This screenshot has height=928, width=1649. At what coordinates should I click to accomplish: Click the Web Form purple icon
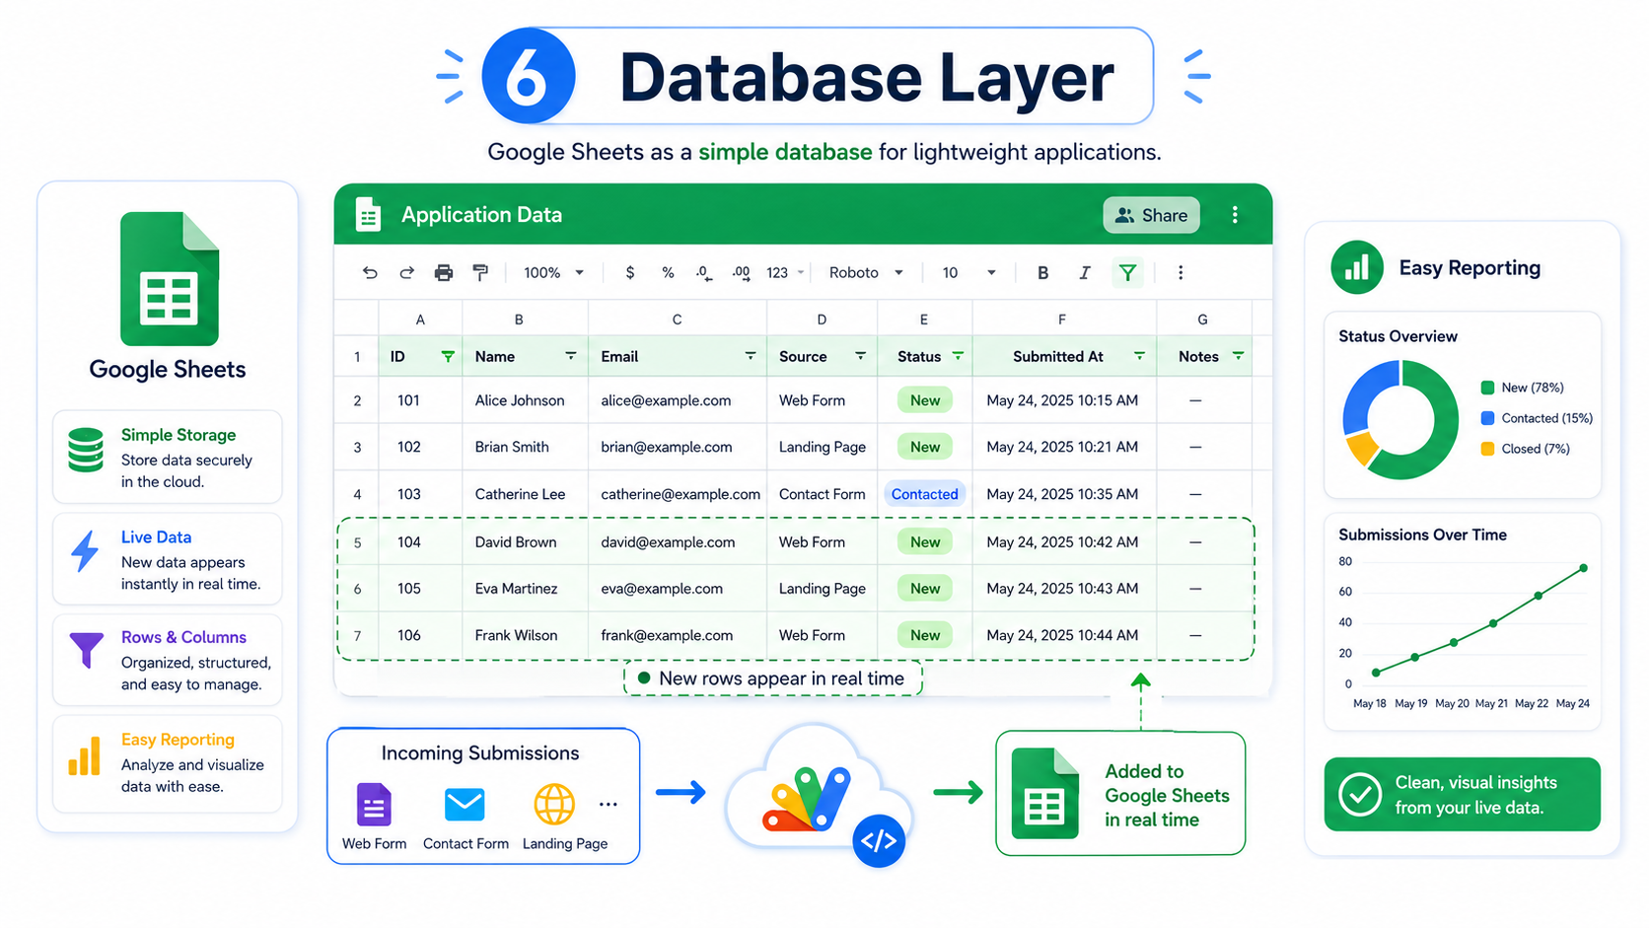click(x=374, y=805)
